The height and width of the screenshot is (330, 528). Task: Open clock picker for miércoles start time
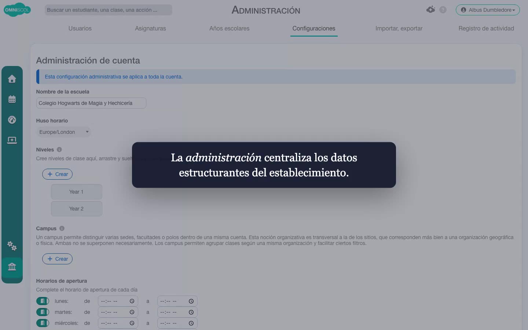[x=132, y=323]
